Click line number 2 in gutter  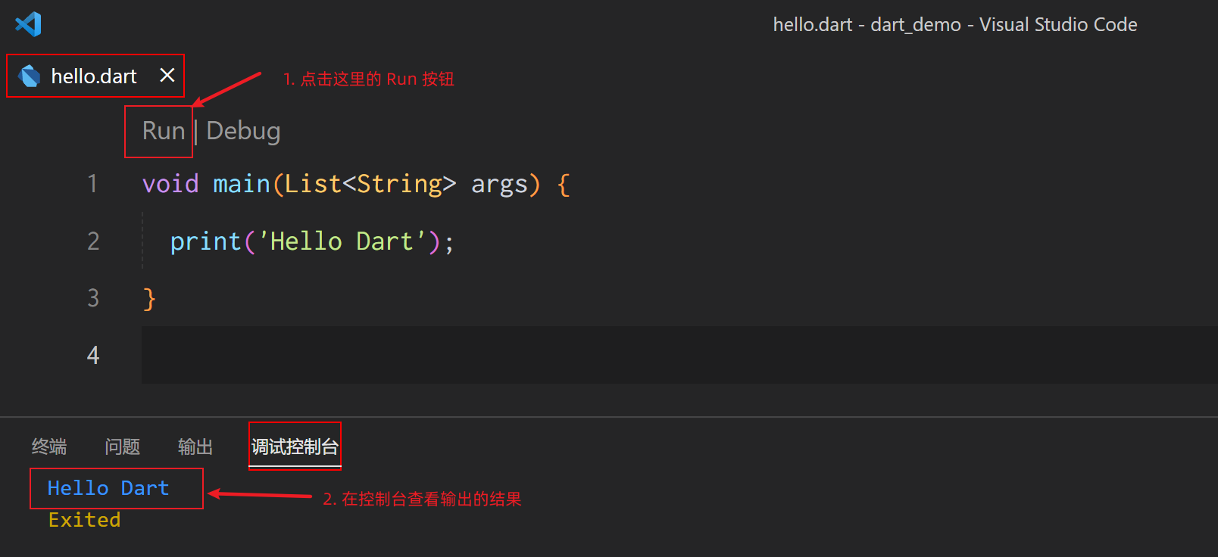93,241
